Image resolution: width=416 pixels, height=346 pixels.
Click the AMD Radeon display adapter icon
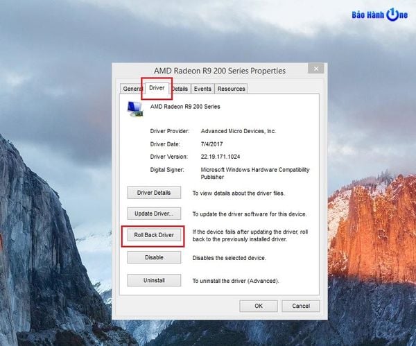pos(135,107)
